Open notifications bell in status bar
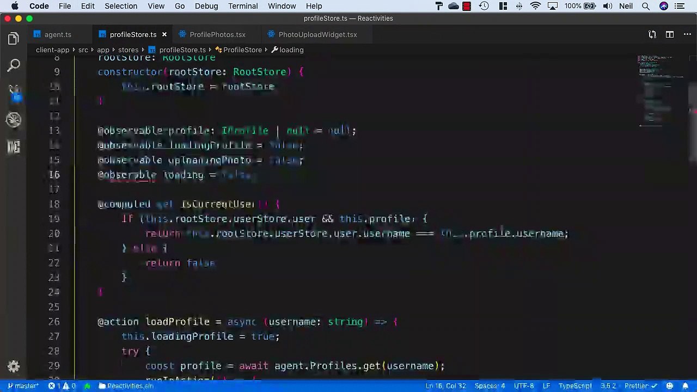Viewport: 697px width, 392px height. click(x=685, y=386)
